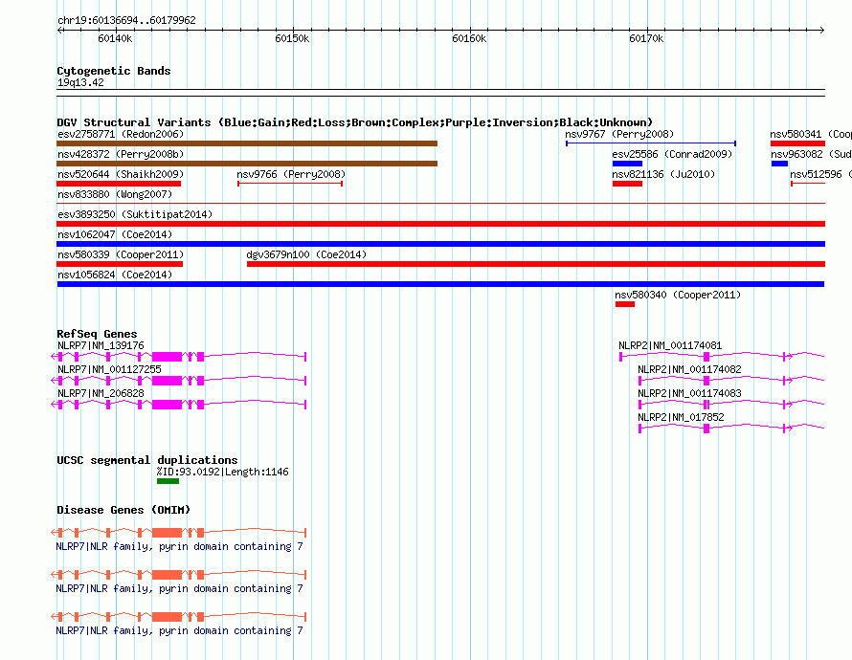Open the NLRP2|NM_017852 transcript glyph
The width and height of the screenshot is (852, 660).
732,429
